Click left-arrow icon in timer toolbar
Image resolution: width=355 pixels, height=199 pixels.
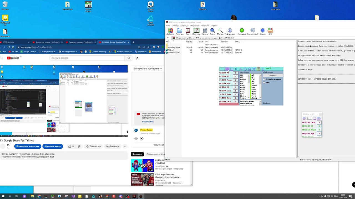click(240, 69)
